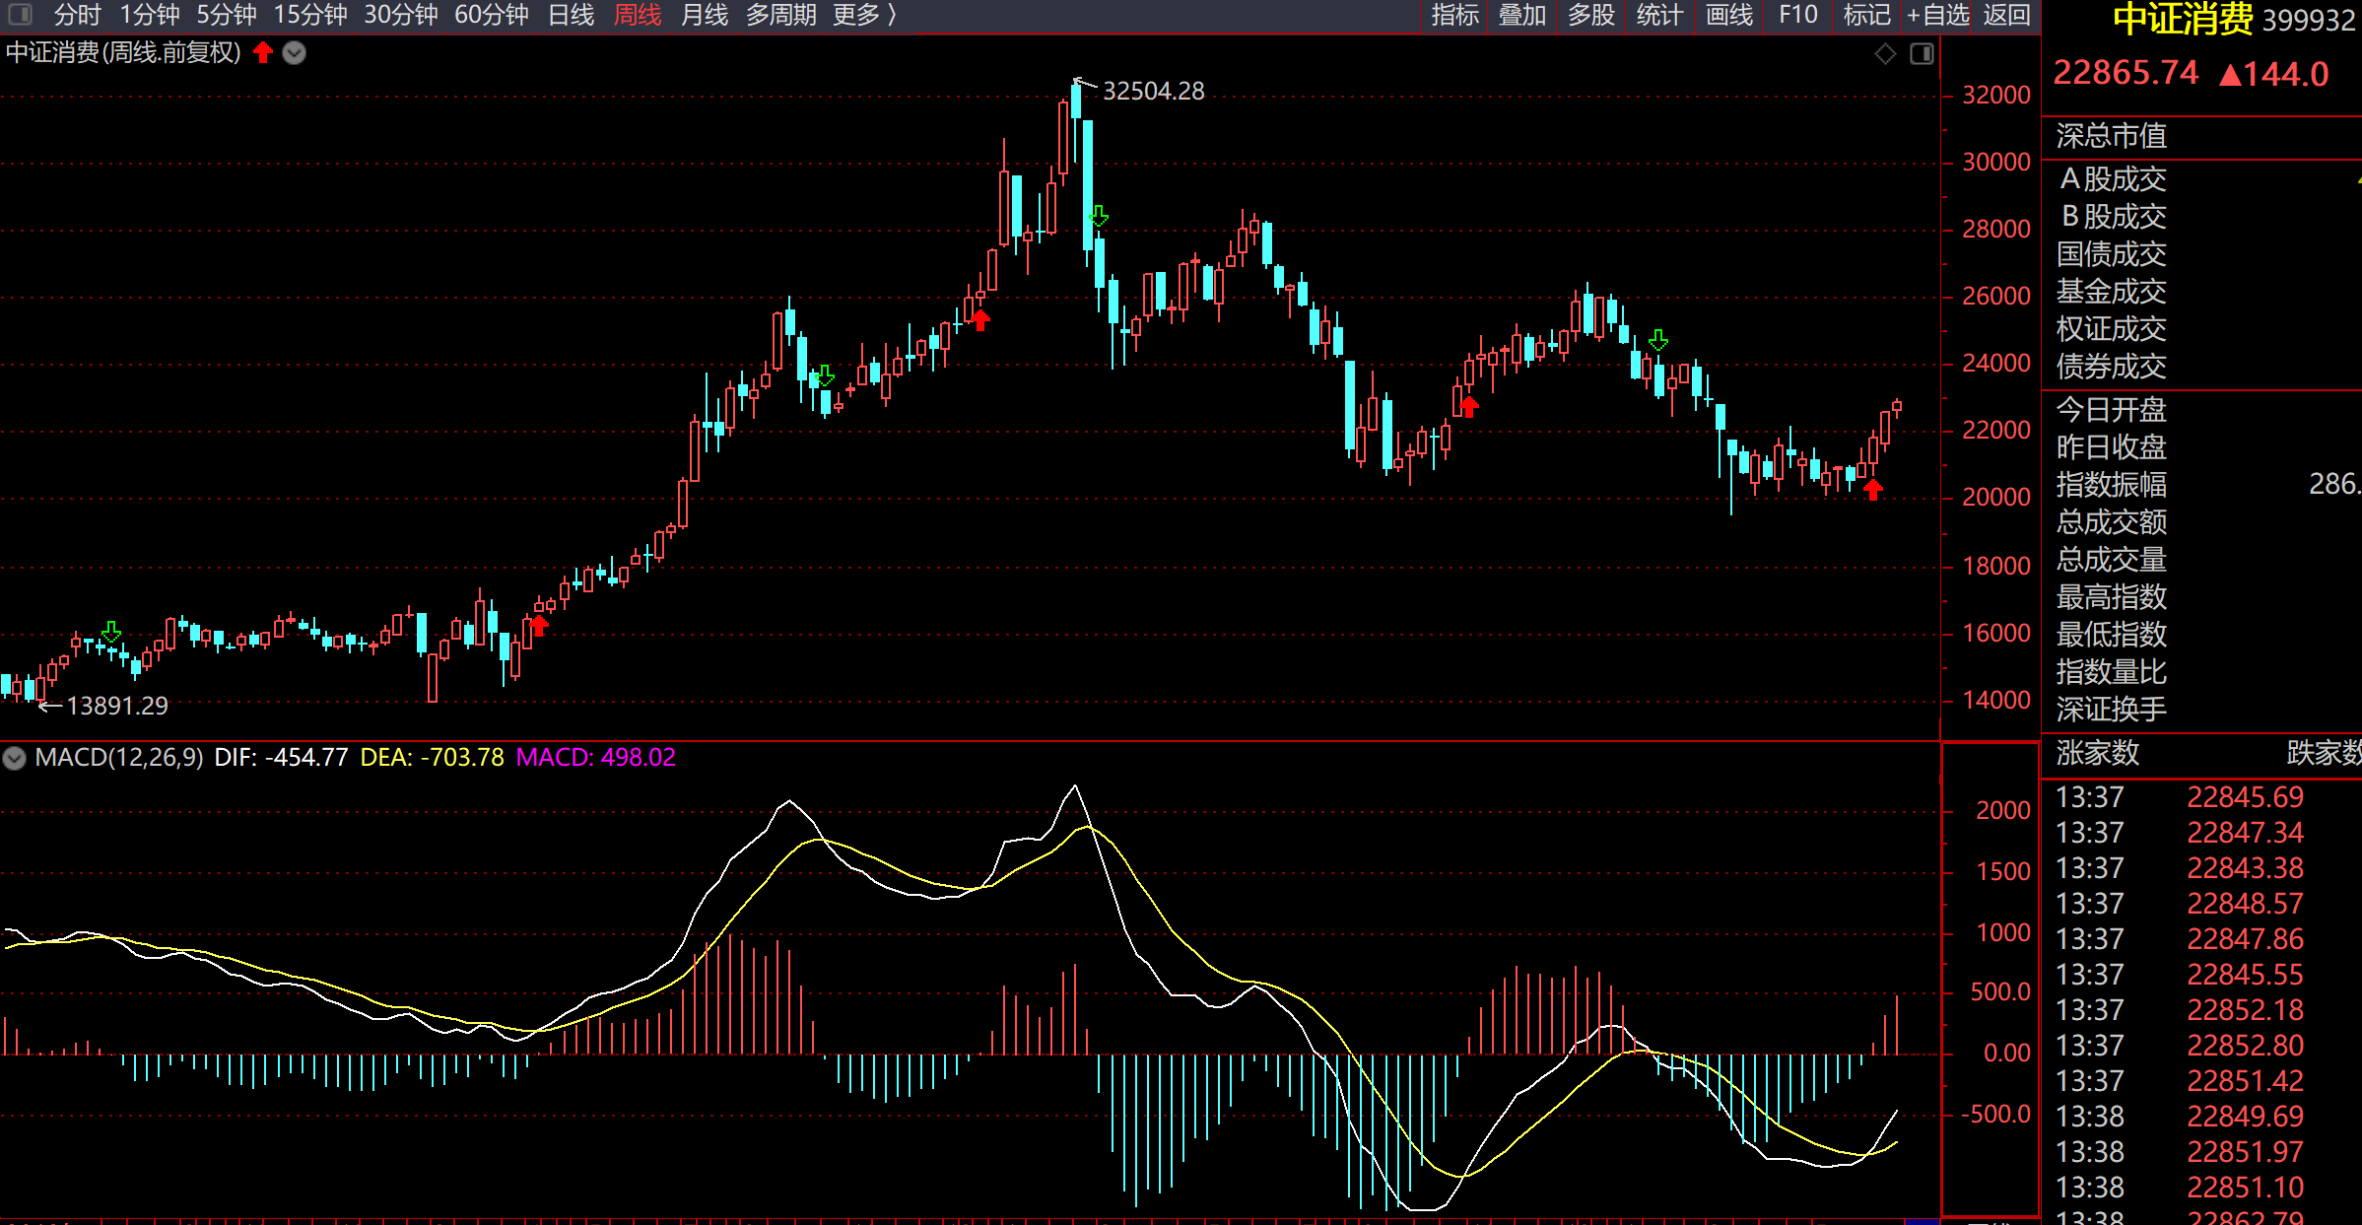This screenshot has height=1225, width=2362.
Task: Click the MACD(12,26,9) indicator label
Action: (118, 758)
